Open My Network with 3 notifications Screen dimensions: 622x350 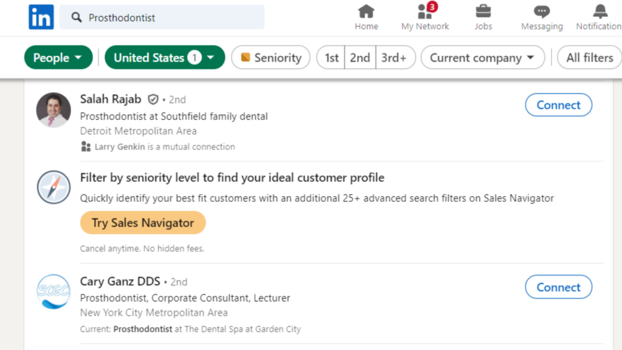(425, 13)
